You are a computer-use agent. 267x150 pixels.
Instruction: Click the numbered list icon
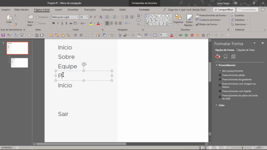click(x=114, y=17)
